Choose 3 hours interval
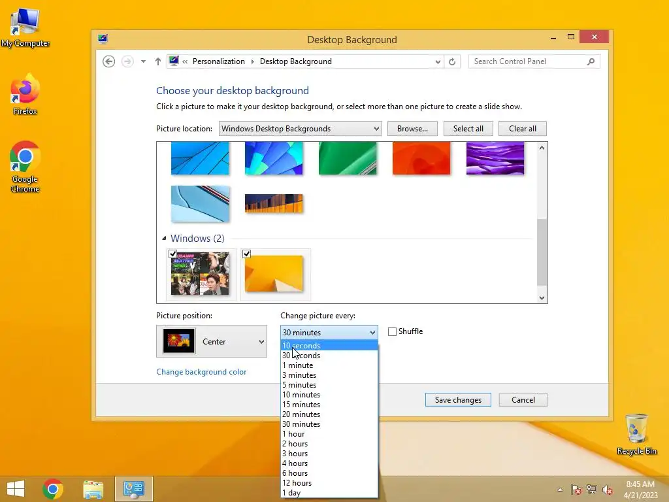The image size is (669, 502). [x=329, y=454]
